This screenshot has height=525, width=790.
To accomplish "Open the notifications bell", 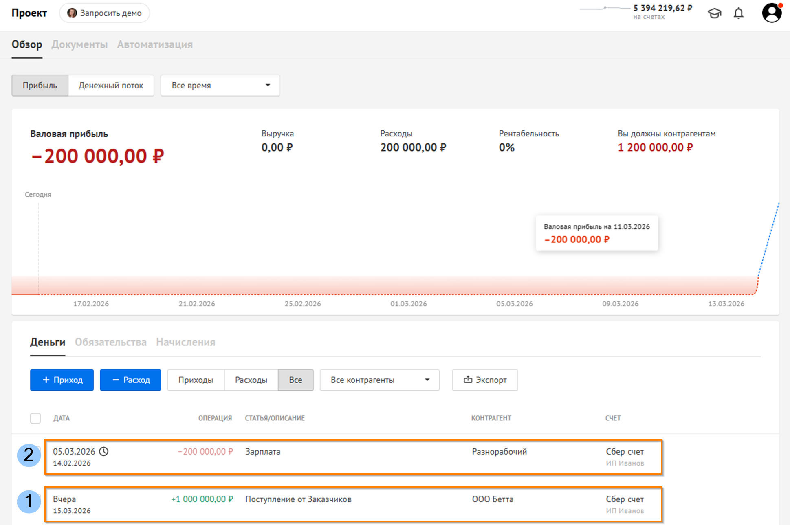I will pyautogui.click(x=738, y=13).
